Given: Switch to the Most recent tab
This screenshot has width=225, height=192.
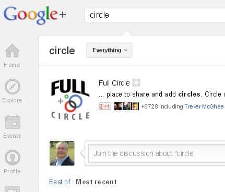Looking at the screenshot, I should 96,182.
